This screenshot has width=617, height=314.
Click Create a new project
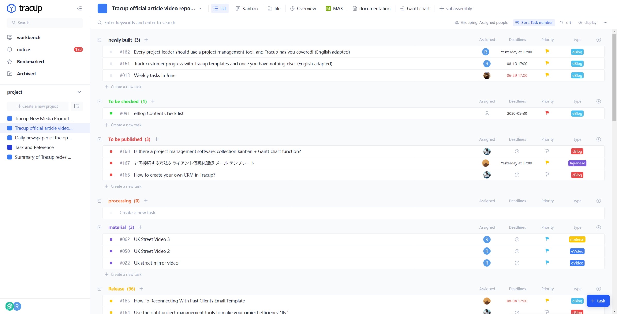tap(38, 106)
